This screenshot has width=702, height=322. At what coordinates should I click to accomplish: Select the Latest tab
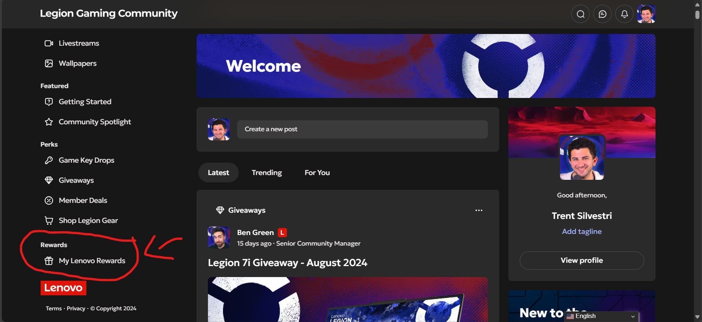(x=219, y=173)
